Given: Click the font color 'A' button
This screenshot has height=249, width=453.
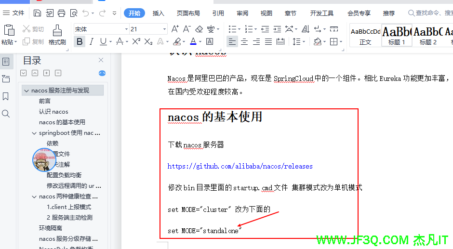Looking at the screenshot, I should [x=193, y=42].
